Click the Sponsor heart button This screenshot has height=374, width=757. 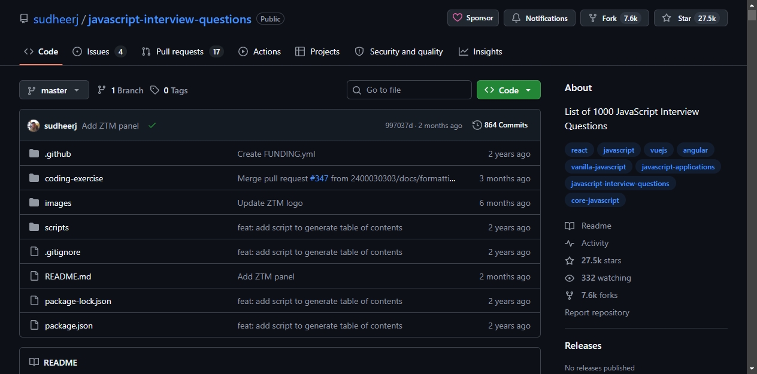473,18
